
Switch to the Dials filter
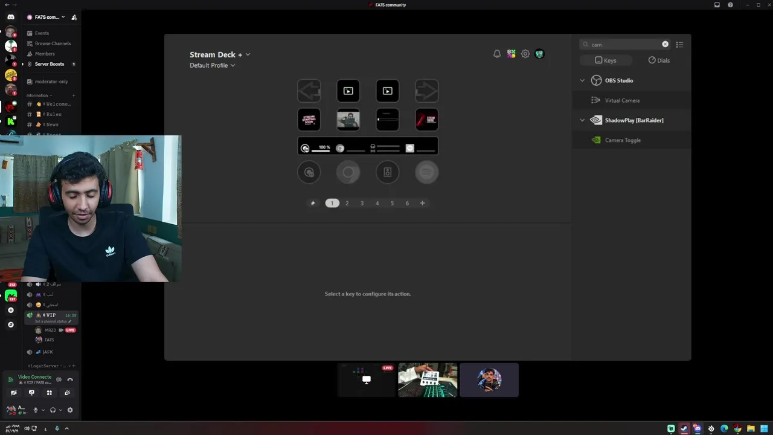pyautogui.click(x=659, y=60)
